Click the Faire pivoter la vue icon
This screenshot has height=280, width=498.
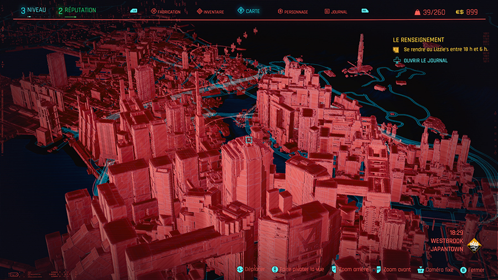click(x=276, y=270)
